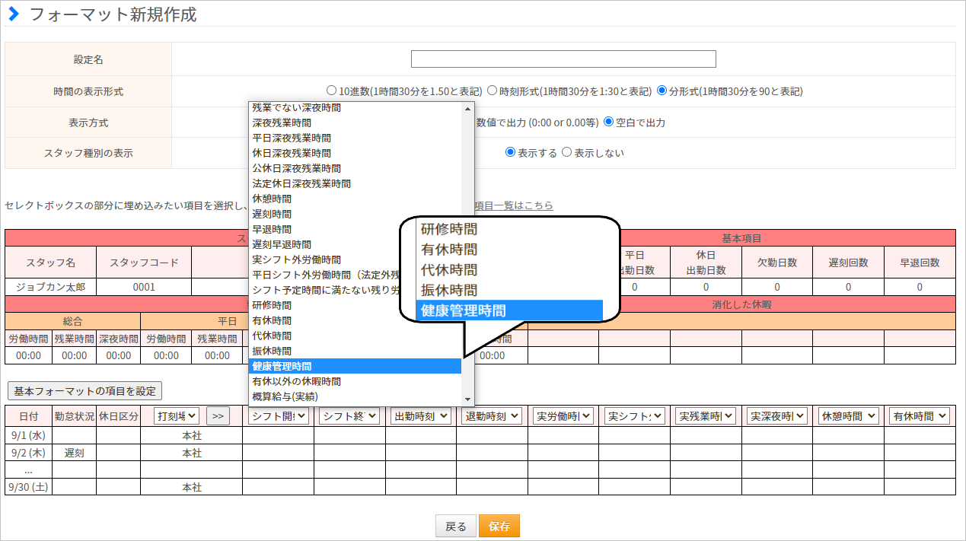Select 深夜残業時間 list option
The width and height of the screenshot is (966, 541).
355,123
